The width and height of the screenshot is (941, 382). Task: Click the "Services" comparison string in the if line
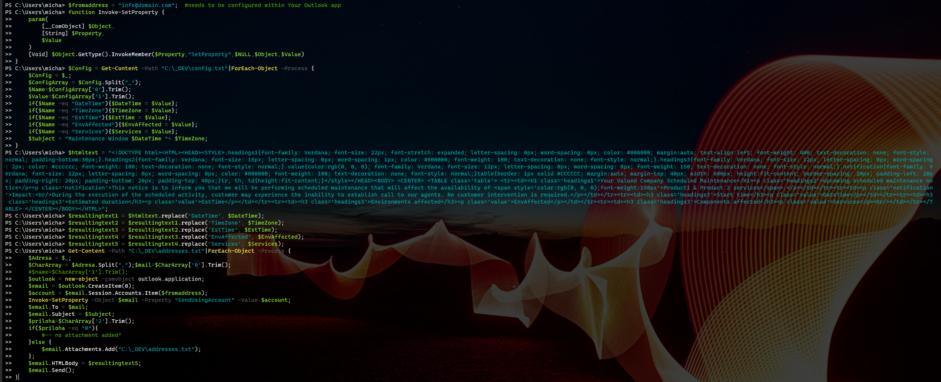click(88, 132)
